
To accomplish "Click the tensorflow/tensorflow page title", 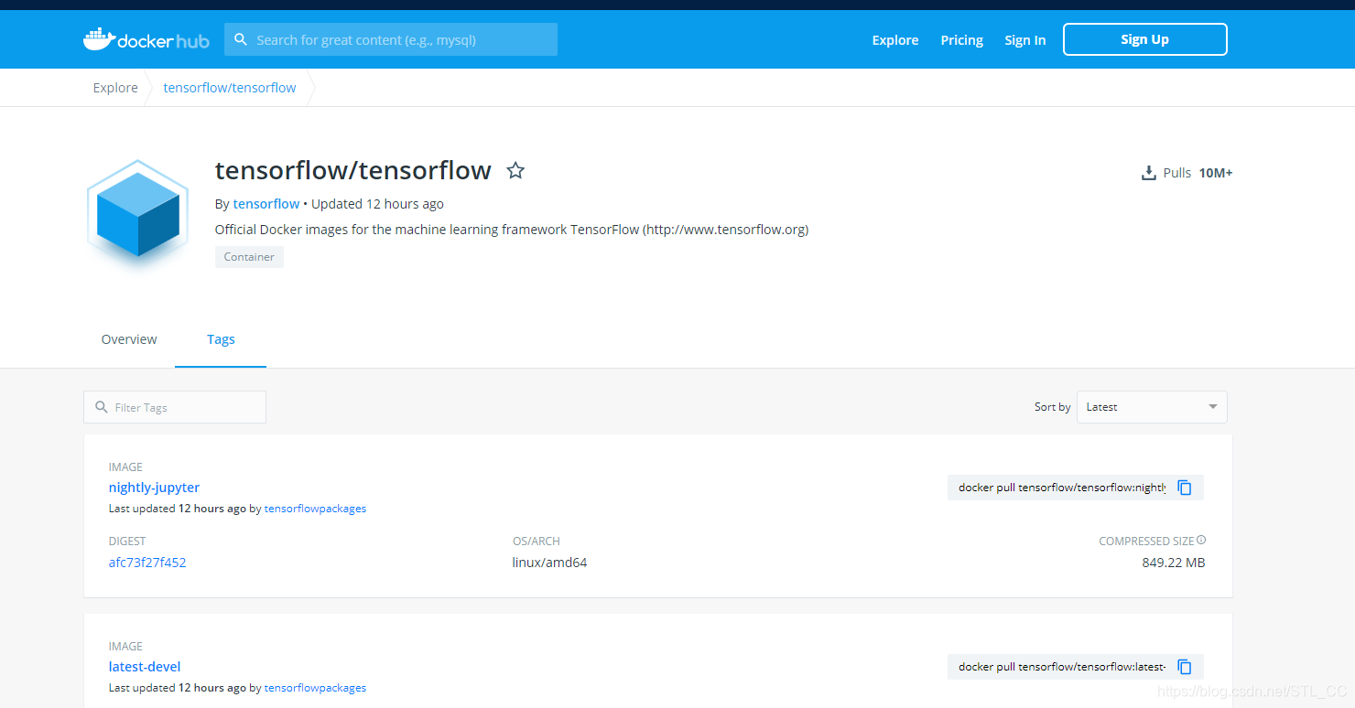I will [x=353, y=171].
